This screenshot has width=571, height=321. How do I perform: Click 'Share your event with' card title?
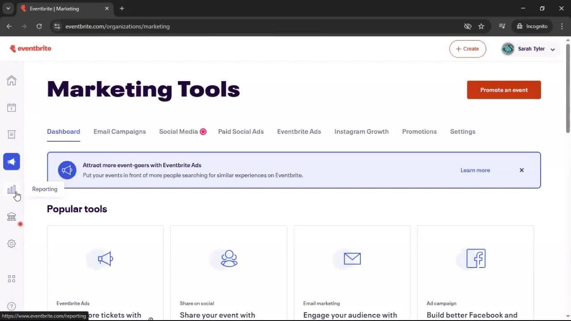(x=217, y=315)
